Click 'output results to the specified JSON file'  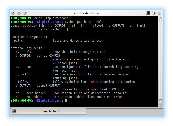[x=88, y=89]
